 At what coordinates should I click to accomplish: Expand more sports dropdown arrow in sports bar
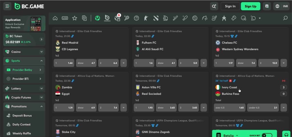point(259,18)
